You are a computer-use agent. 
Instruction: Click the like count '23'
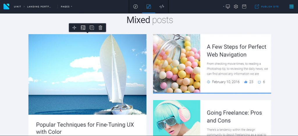coord(251,82)
